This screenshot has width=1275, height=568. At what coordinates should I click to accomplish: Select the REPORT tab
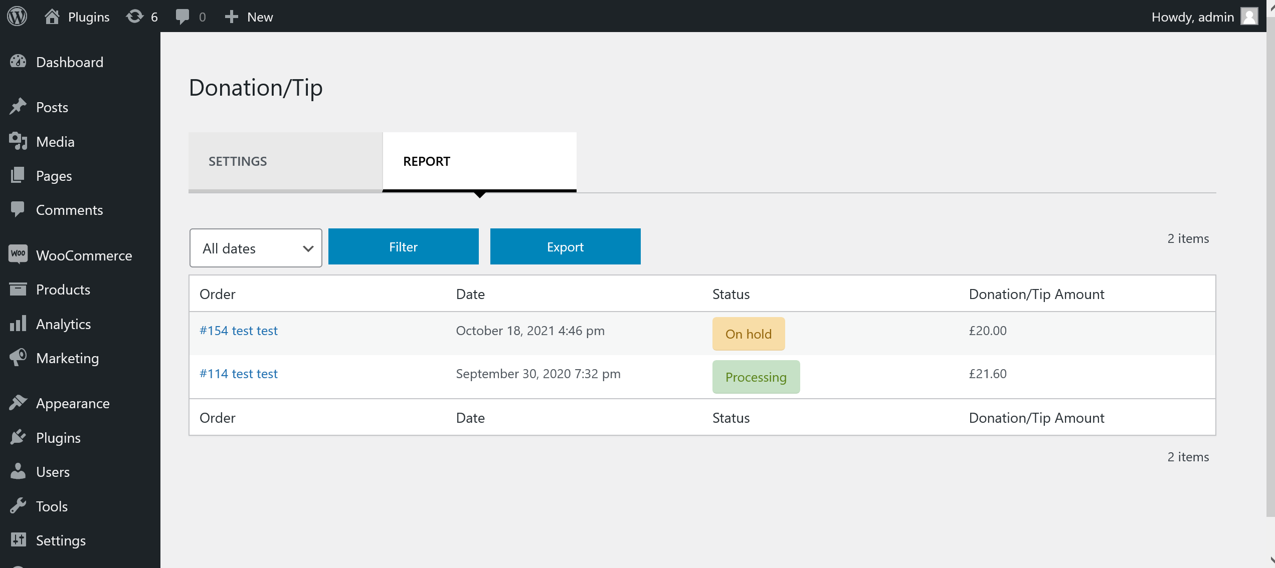479,161
